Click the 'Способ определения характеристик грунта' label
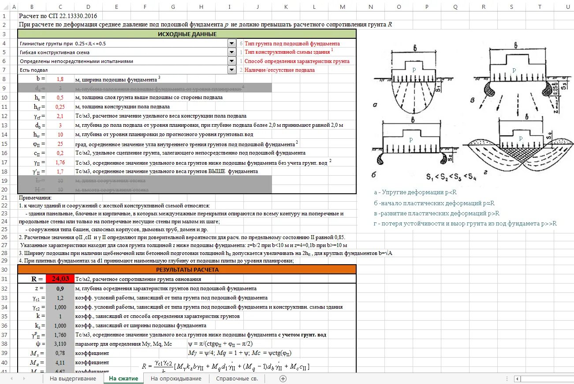This screenshot has width=574, height=384. pyautogui.click(x=297, y=61)
